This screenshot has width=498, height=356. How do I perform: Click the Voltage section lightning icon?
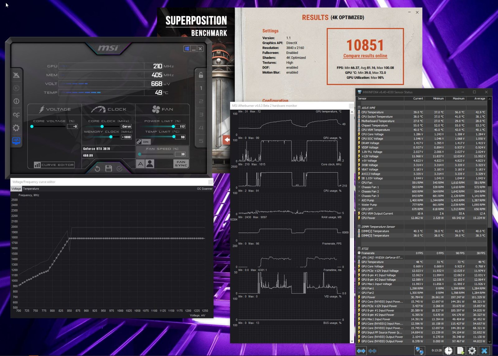[42, 109]
